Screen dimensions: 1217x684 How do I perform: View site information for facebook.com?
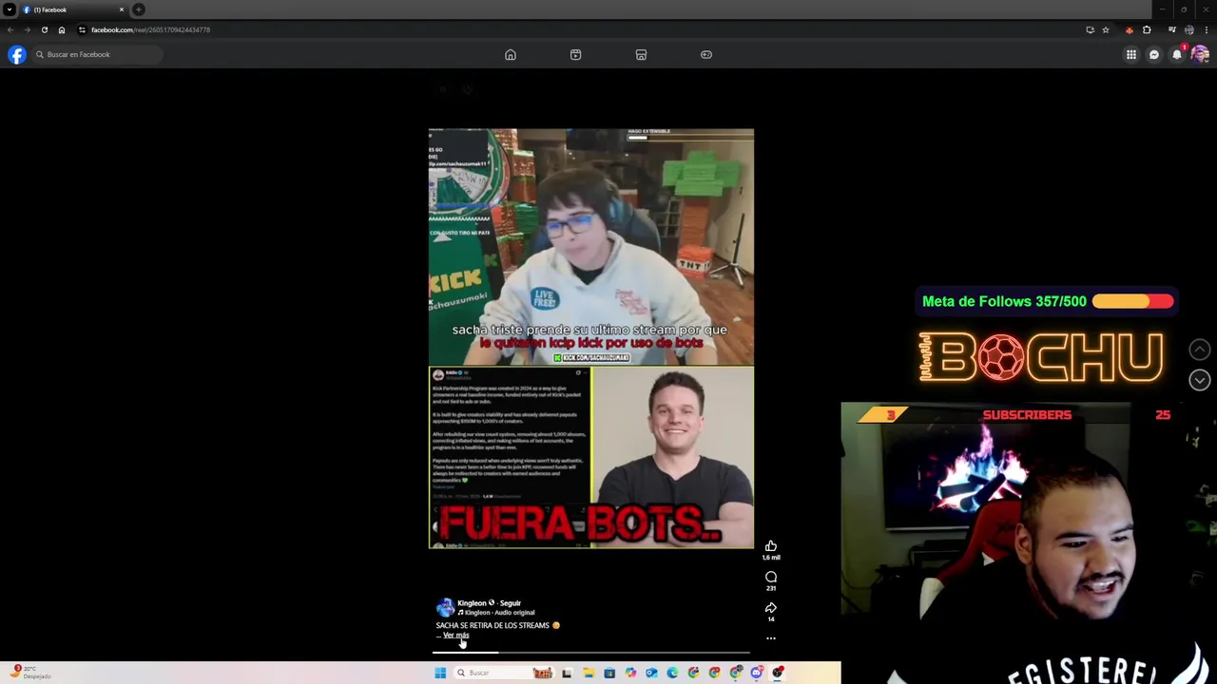tap(82, 29)
